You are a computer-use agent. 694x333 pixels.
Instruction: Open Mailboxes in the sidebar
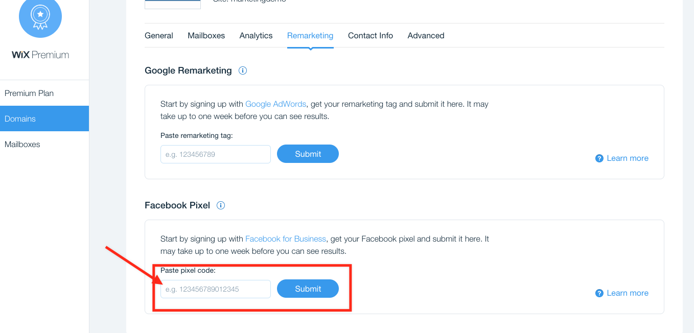coord(44,144)
